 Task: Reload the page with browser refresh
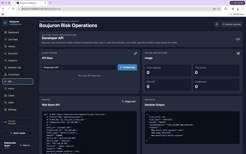point(13,9)
